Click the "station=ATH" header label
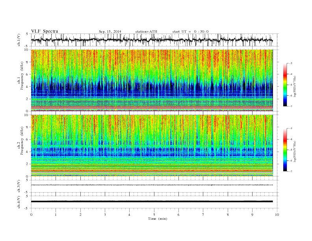The height and width of the screenshot is (241, 312). [146, 32]
